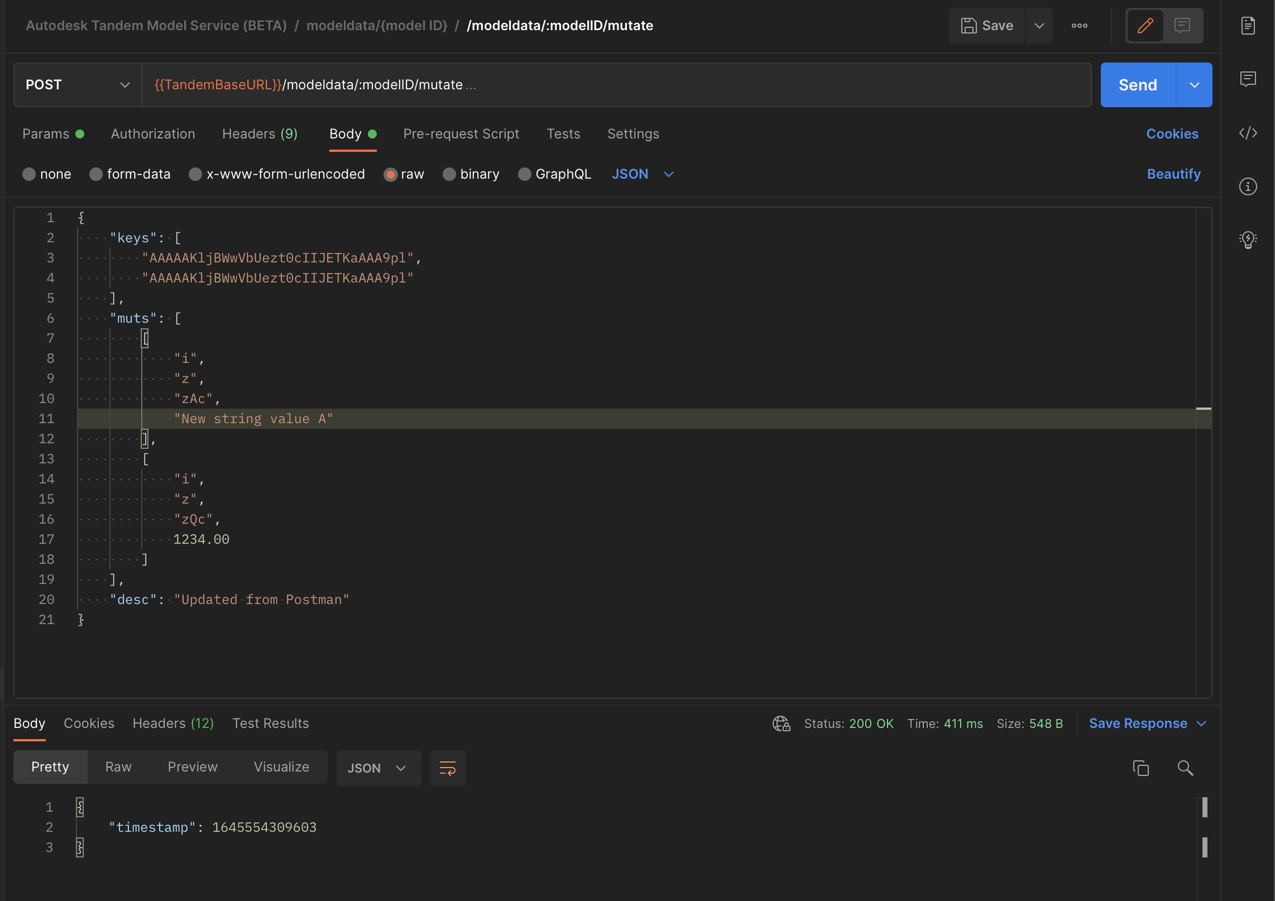Open the Params tab

click(x=53, y=134)
